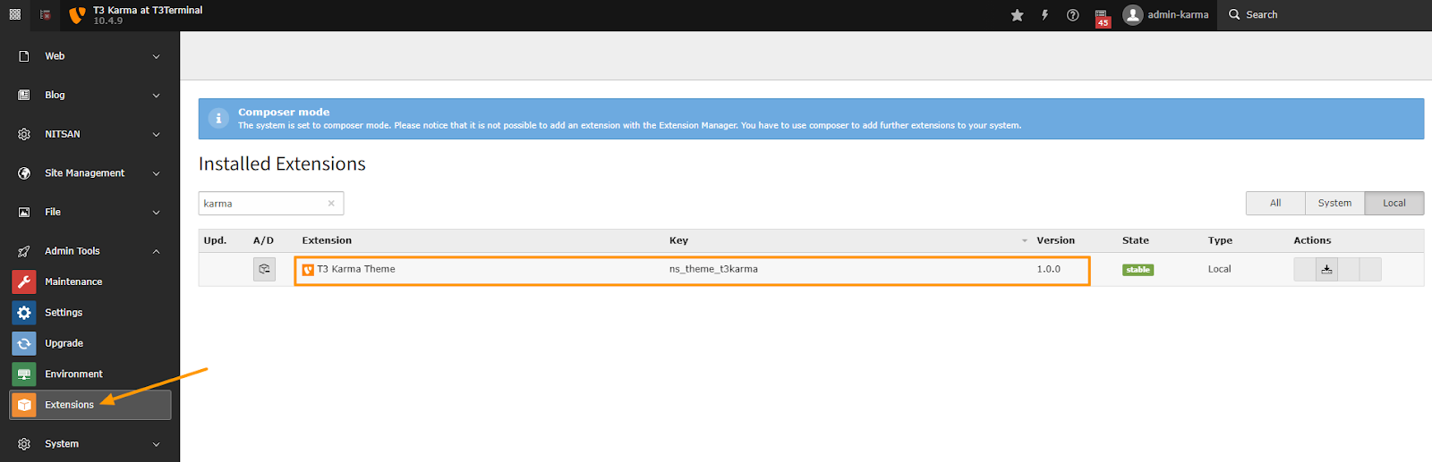Show All extensions filter
Screen dimensions: 1432x462
click(1275, 203)
